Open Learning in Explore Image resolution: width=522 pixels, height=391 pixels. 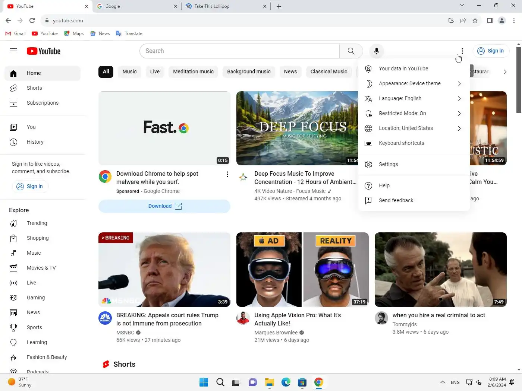(x=43, y=342)
